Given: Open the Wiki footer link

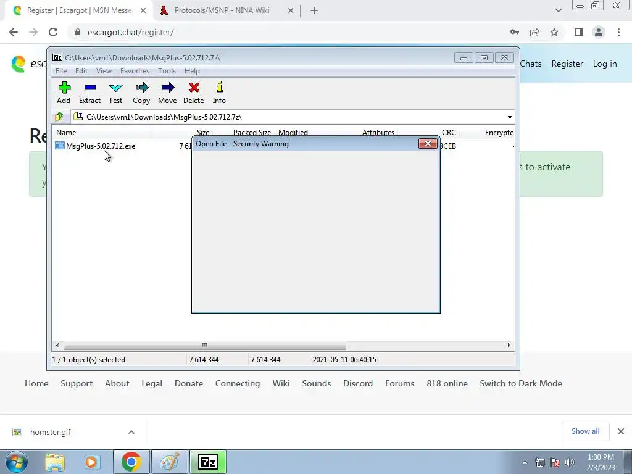Looking at the screenshot, I should [281, 383].
